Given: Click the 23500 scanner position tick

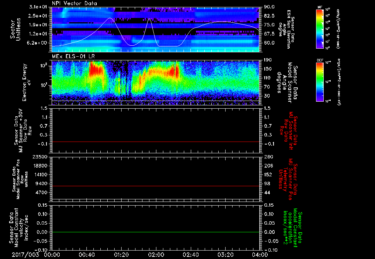Looking at the screenshot, I should click(40, 157).
